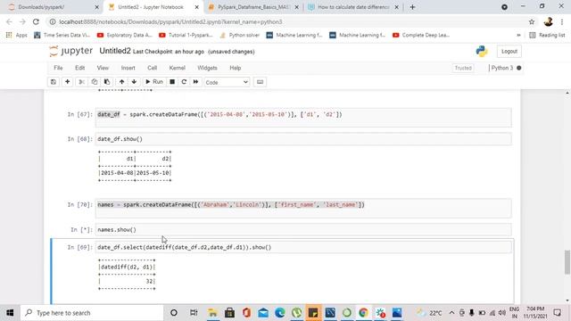Open Microsoft Edge from taskbar
This screenshot has width=571, height=321.
coord(279,313)
